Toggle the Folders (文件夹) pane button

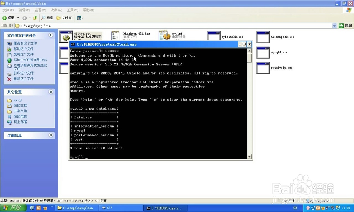(x=64, y=18)
